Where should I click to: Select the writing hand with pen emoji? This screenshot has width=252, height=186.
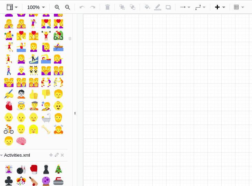coord(9,94)
